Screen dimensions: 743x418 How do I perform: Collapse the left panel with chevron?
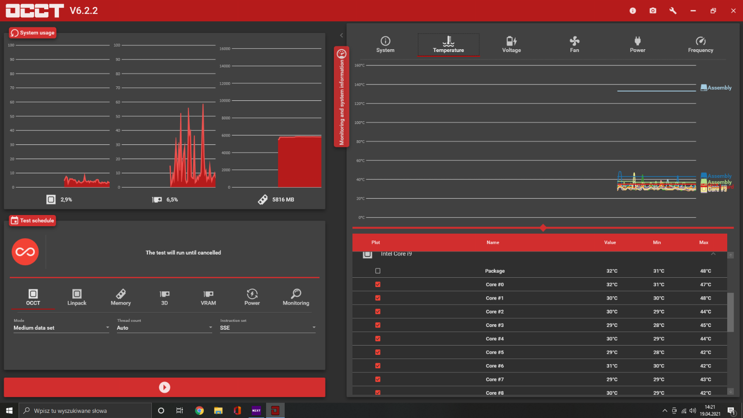(x=341, y=35)
